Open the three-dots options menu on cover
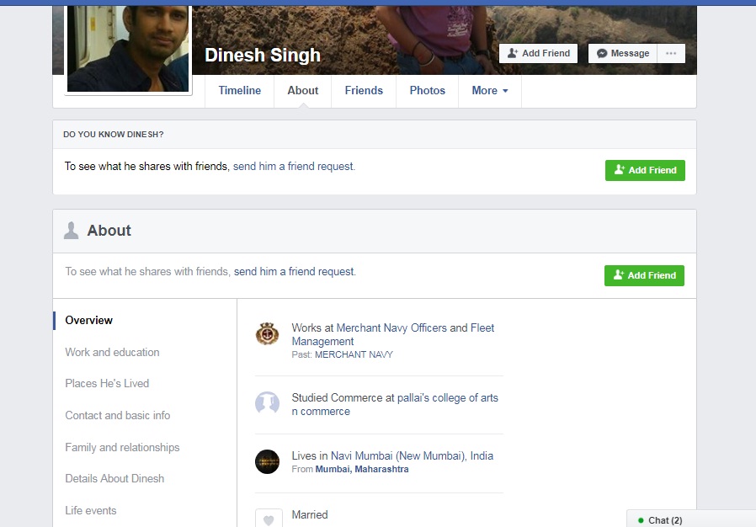 coord(671,54)
